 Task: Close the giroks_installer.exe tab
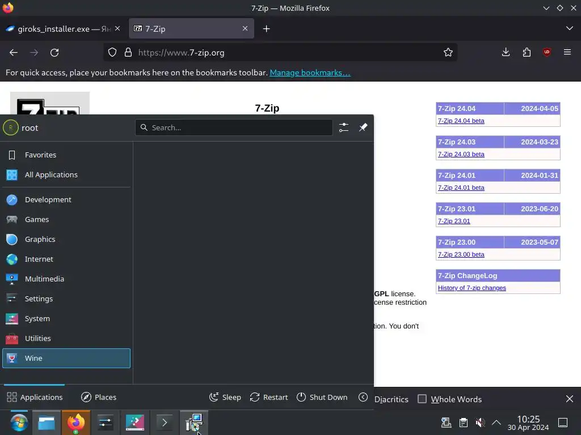tap(117, 28)
